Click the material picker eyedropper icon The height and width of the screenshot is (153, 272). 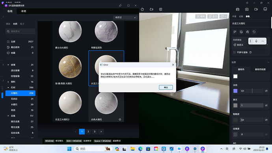coord(235,32)
